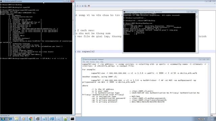Click the scroll down arrow in RawCap console
Screen dimensions: 216x121
[196, 51]
